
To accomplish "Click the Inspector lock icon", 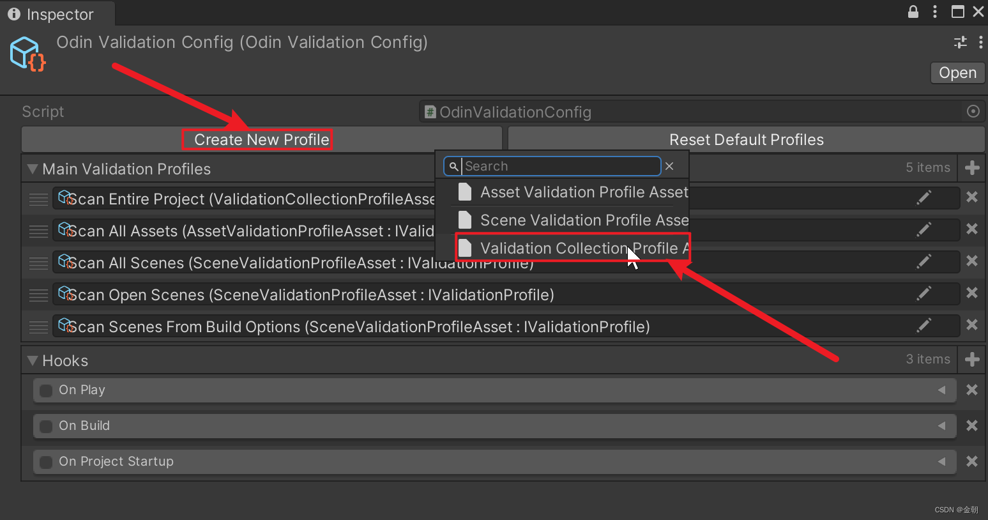I will tap(913, 11).
